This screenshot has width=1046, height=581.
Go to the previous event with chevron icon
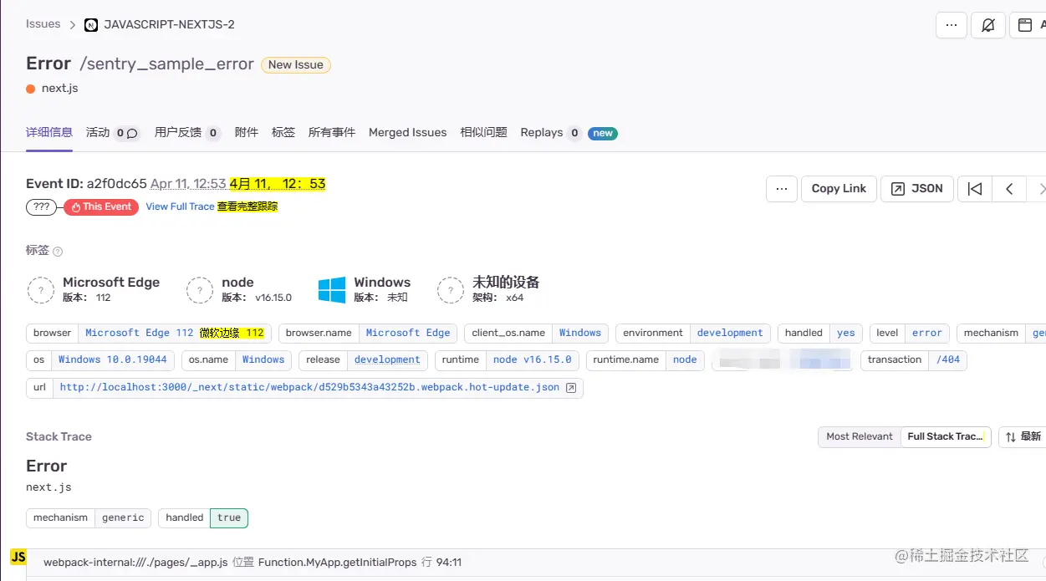1009,189
